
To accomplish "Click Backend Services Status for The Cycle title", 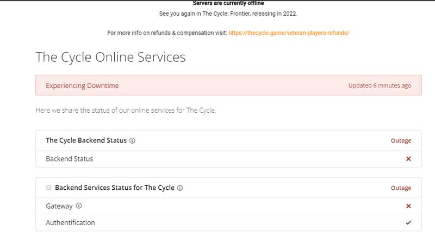I will coord(115,188).
